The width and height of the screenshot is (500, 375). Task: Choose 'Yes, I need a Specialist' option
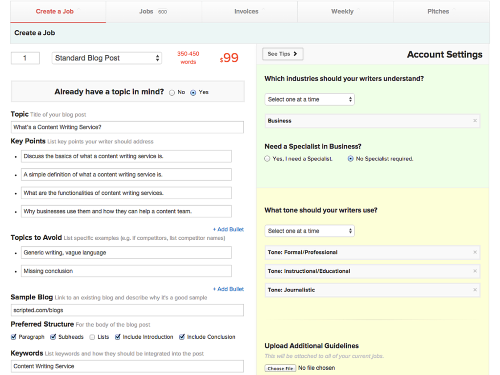point(267,159)
